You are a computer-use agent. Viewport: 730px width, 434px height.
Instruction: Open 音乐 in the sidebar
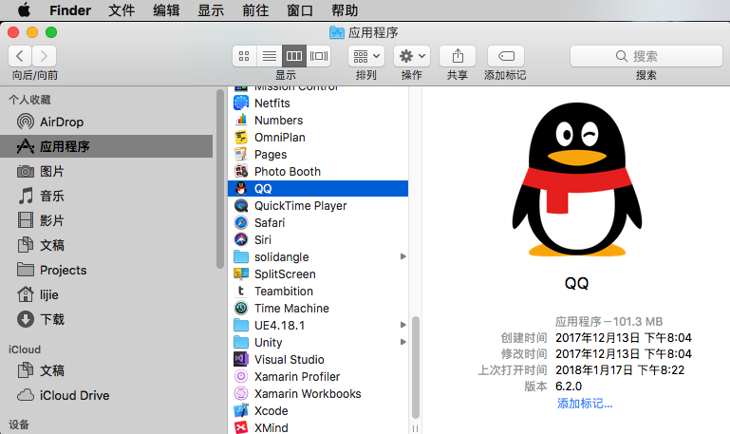tap(106, 196)
